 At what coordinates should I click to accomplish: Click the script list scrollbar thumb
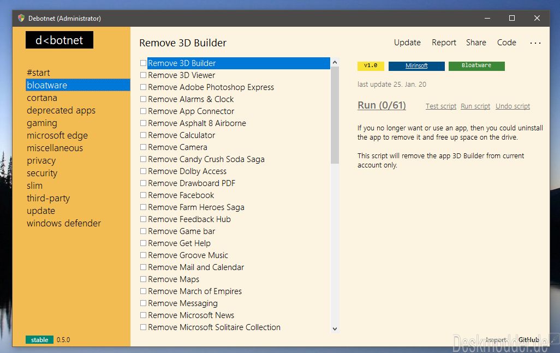coord(335,115)
